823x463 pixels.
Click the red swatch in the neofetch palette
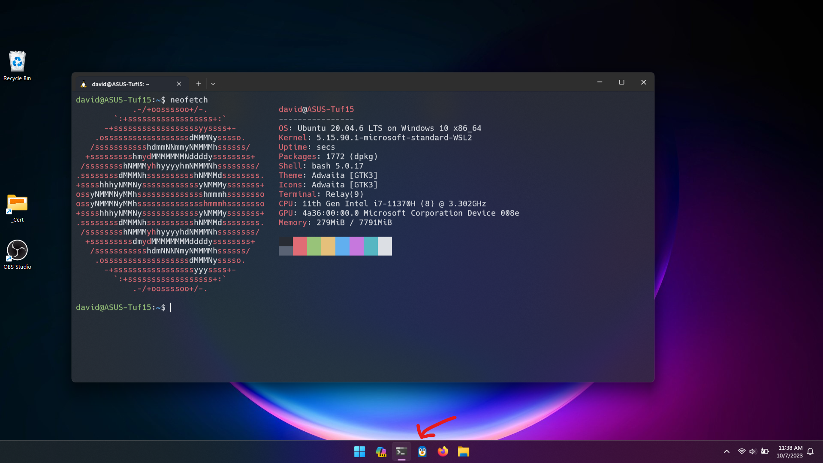300,246
